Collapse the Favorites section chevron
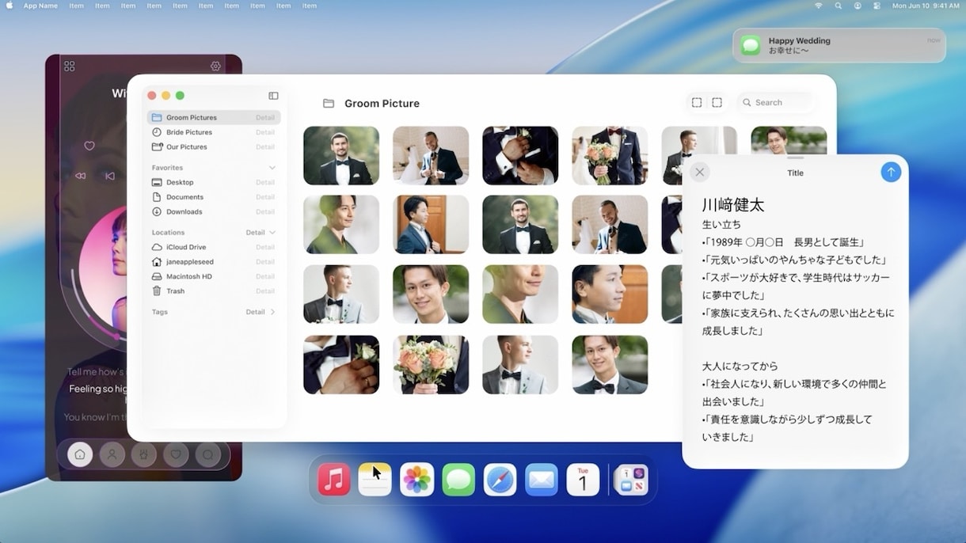 [272, 168]
